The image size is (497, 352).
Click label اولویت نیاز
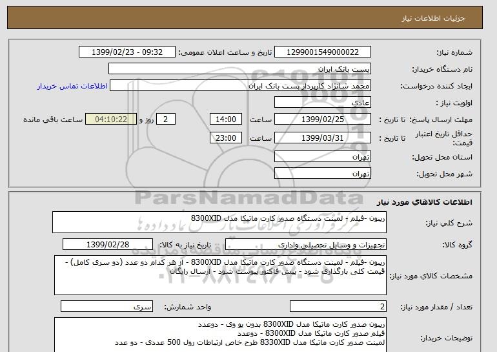point(454,103)
